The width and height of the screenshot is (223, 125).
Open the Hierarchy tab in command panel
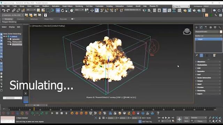click(206, 27)
